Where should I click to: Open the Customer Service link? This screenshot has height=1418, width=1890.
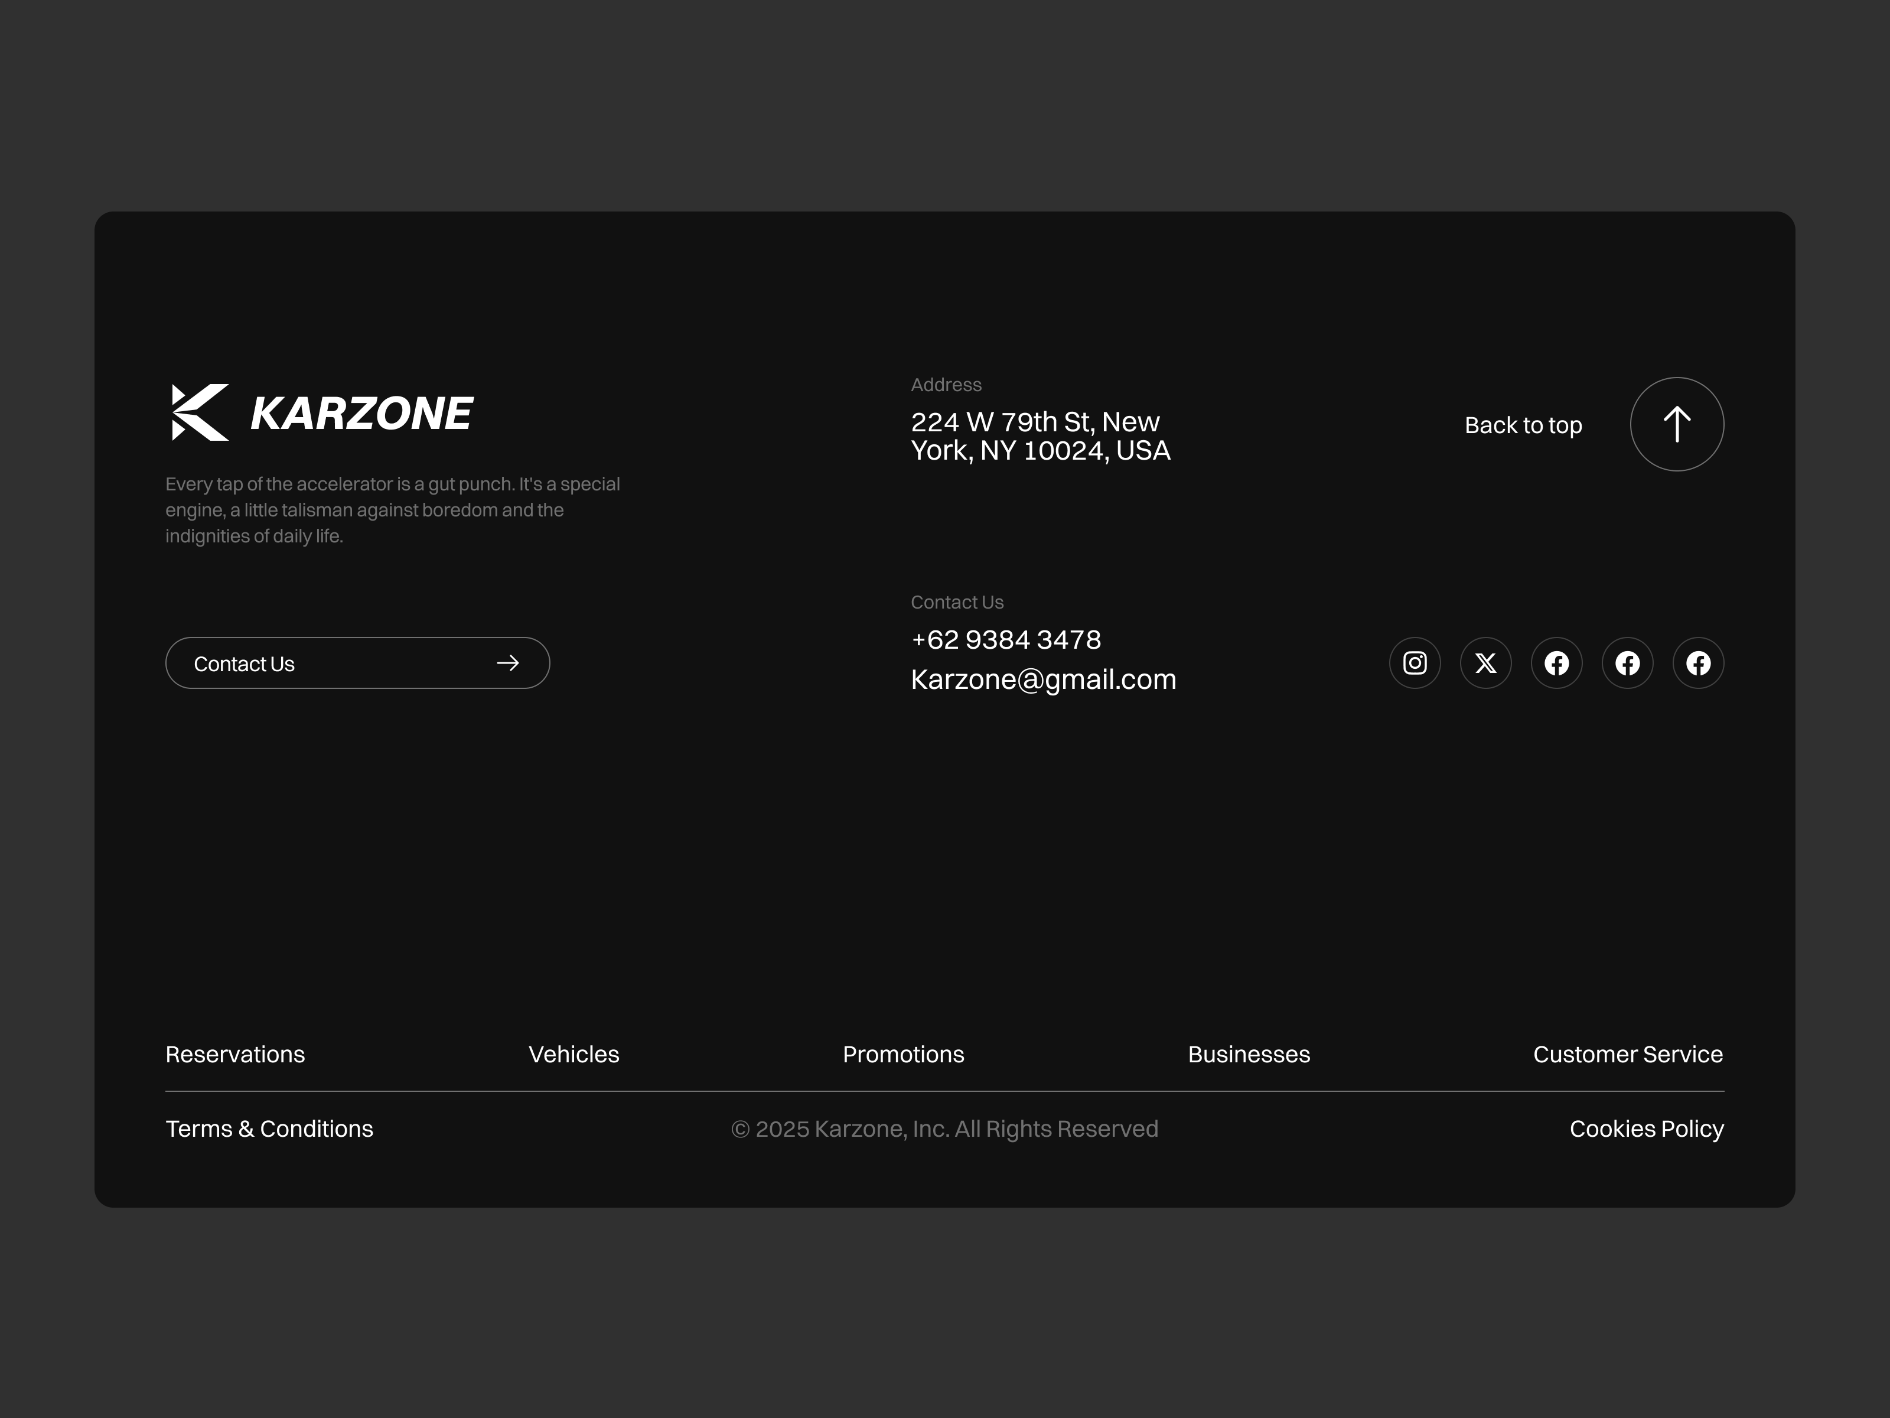click(x=1627, y=1054)
